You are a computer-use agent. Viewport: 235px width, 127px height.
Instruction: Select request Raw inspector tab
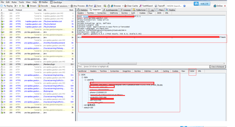(151, 13)
